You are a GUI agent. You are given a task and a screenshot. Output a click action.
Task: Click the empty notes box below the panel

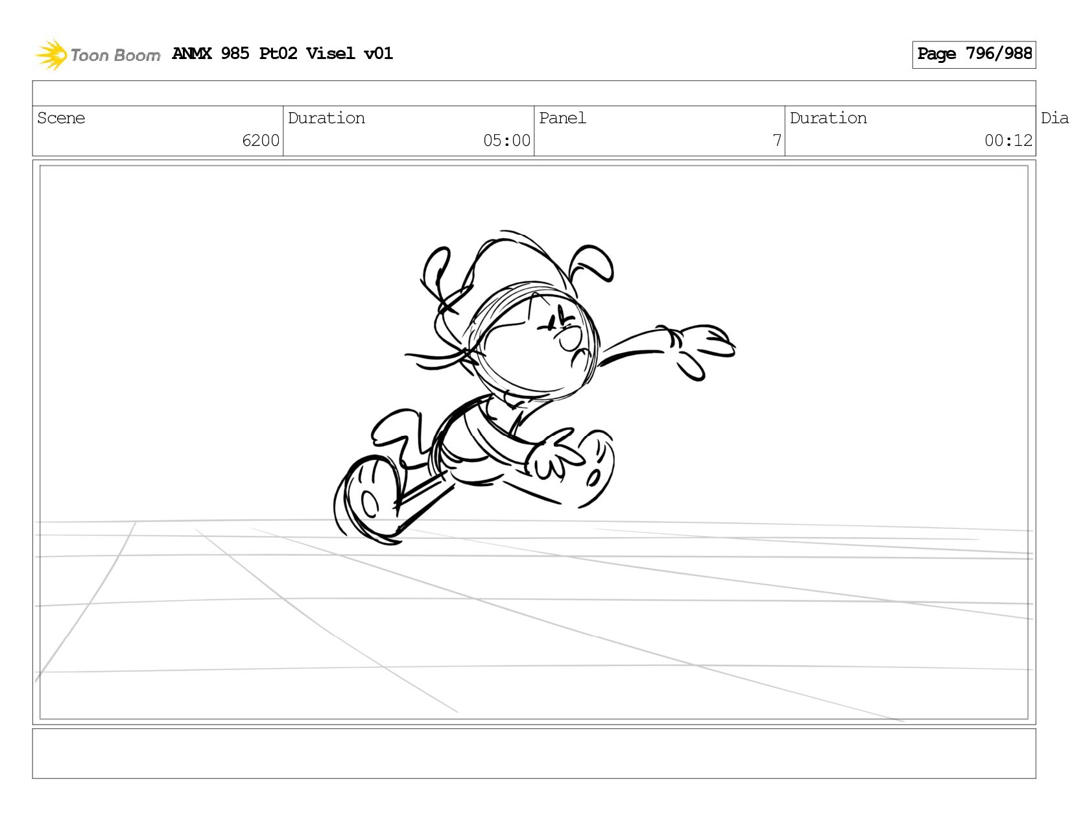(534, 754)
